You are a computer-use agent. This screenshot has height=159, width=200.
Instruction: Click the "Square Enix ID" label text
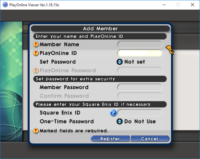coord(60,113)
